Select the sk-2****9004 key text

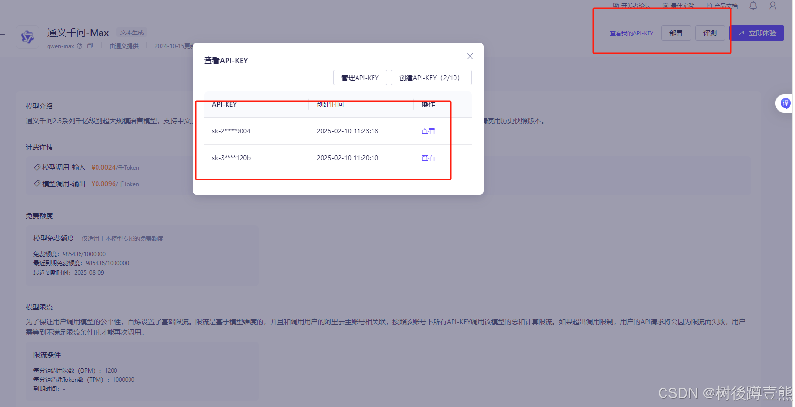click(x=231, y=131)
